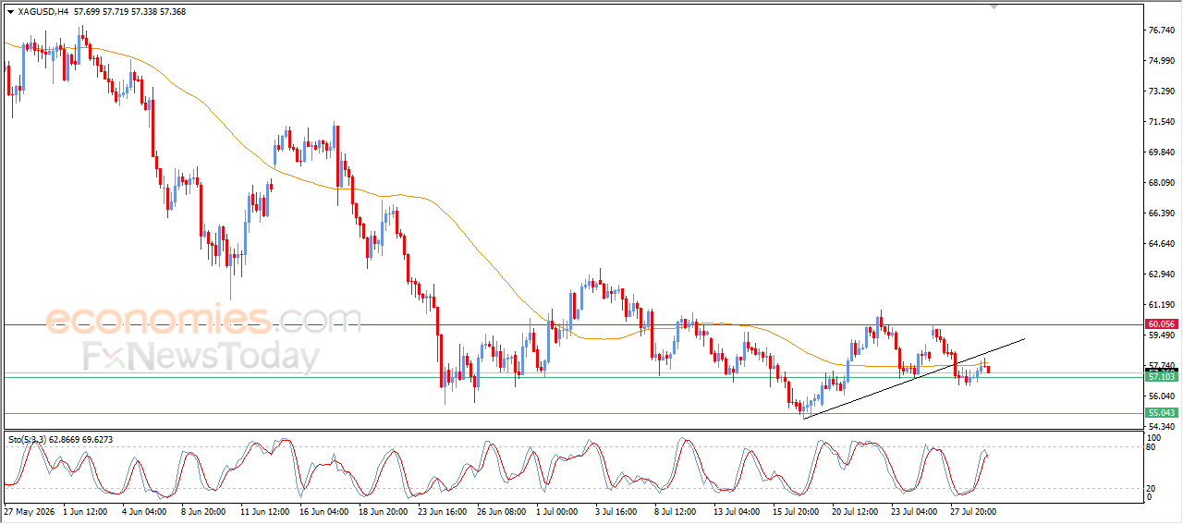Click the 73.290 price axis value
Image resolution: width=1183 pixels, height=524 pixels.
coord(1163,91)
